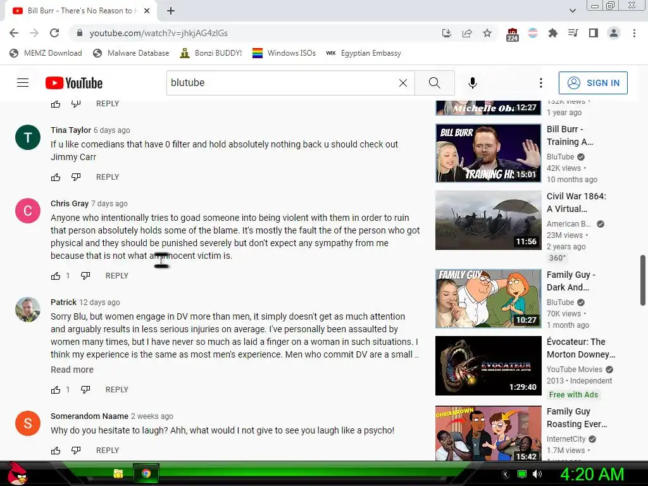648x486 pixels.
Task: Click the SIGN IN button
Action: point(593,83)
